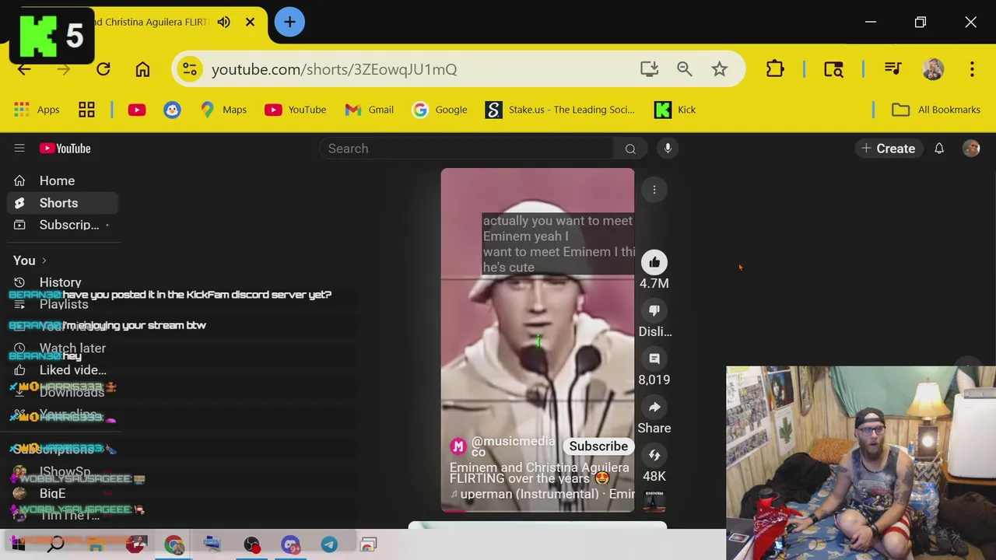This screenshot has height=560, width=996.
Task: Open the Create menu
Action: tap(888, 149)
